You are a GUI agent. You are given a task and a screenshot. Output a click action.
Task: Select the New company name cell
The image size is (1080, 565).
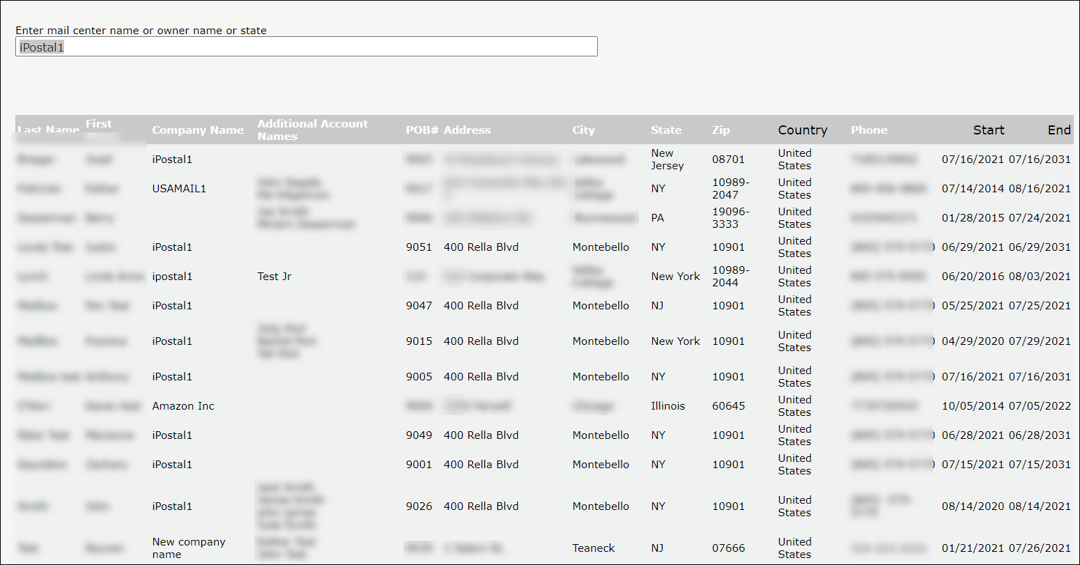189,548
